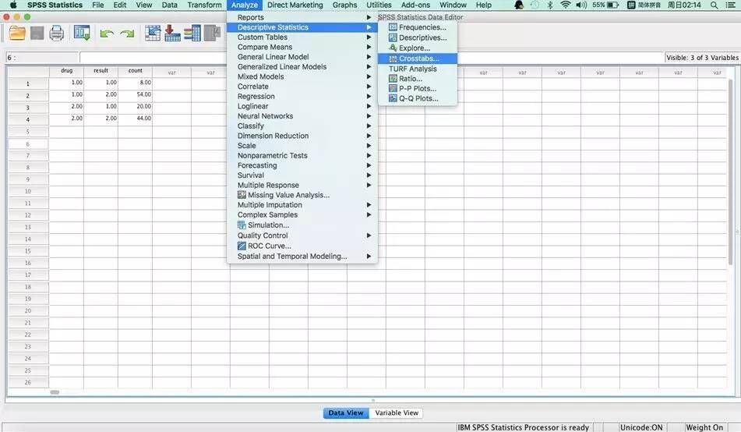Open P-P Plots... entry

[x=418, y=88]
